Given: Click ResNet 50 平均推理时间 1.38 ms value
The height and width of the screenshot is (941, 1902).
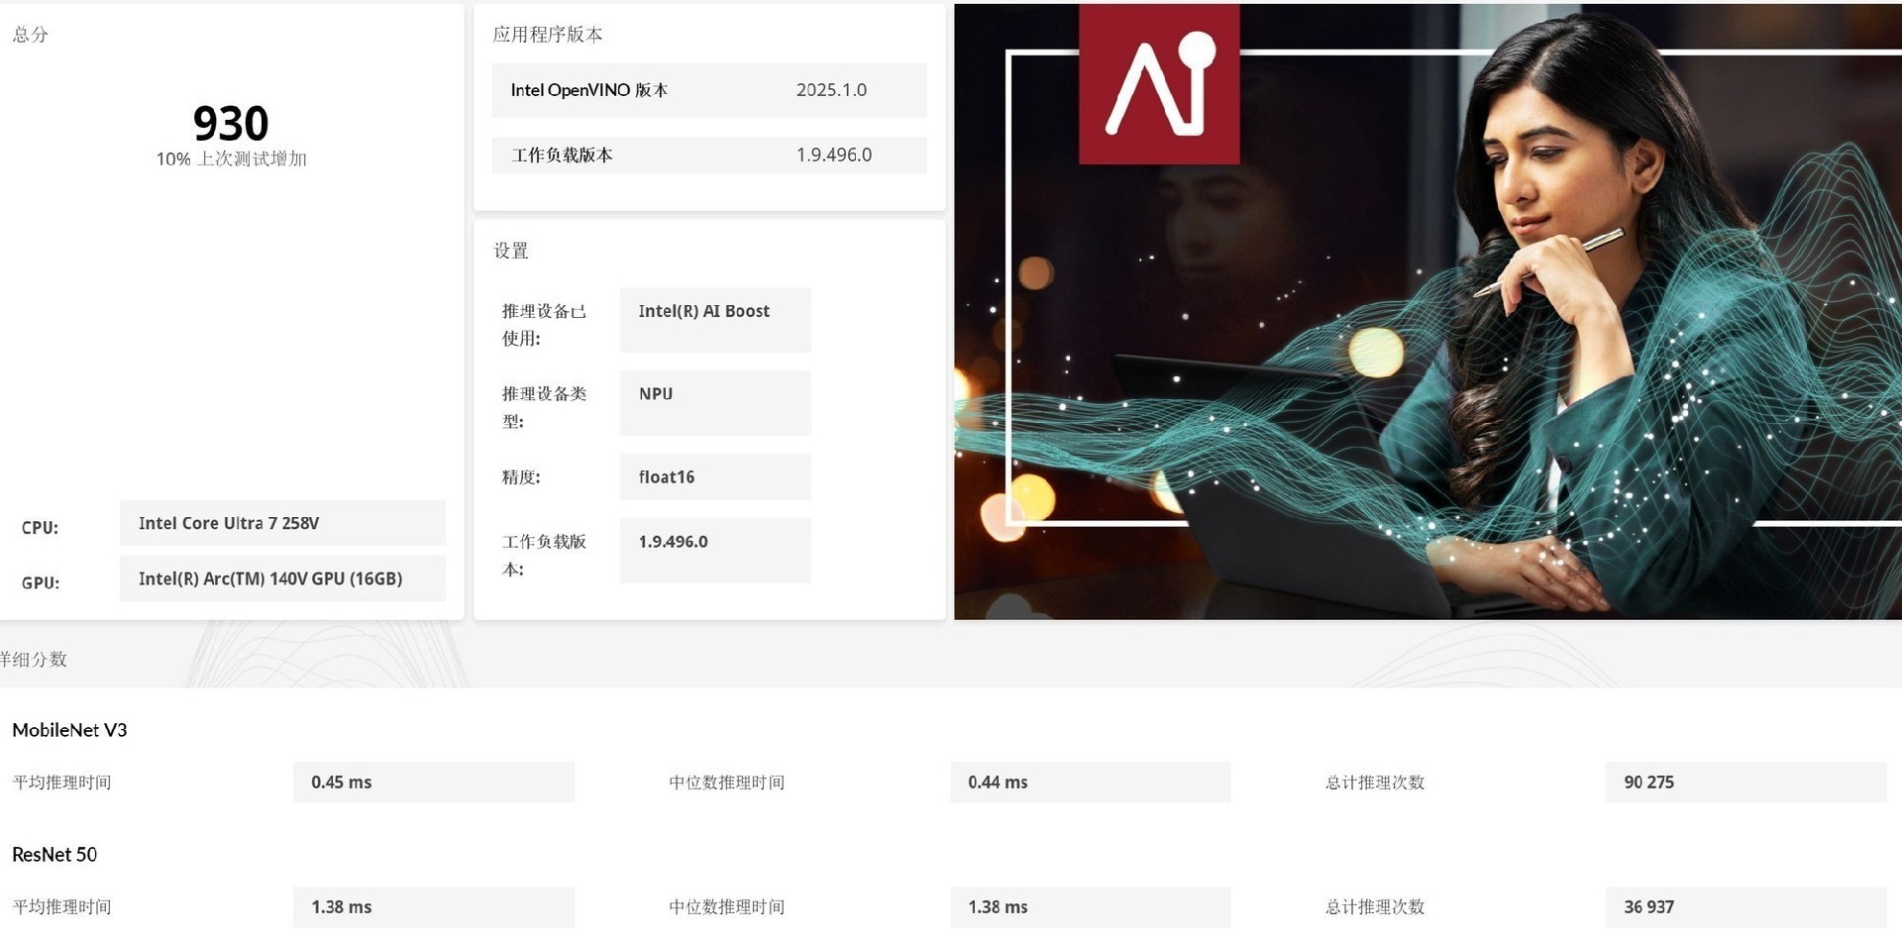Looking at the screenshot, I should point(433,906).
